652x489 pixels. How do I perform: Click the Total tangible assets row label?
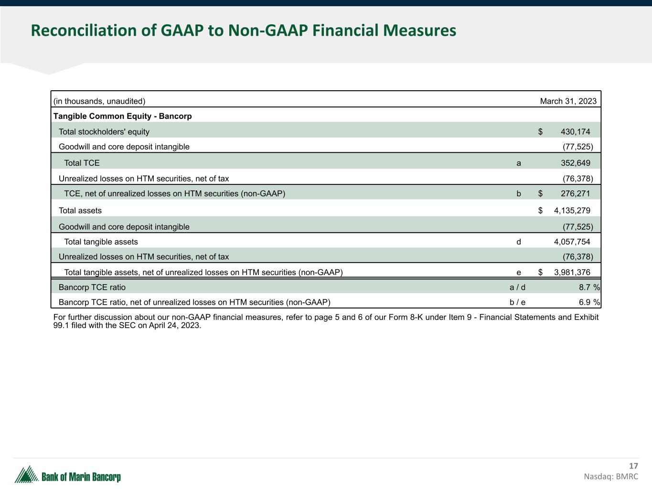(x=101, y=242)
